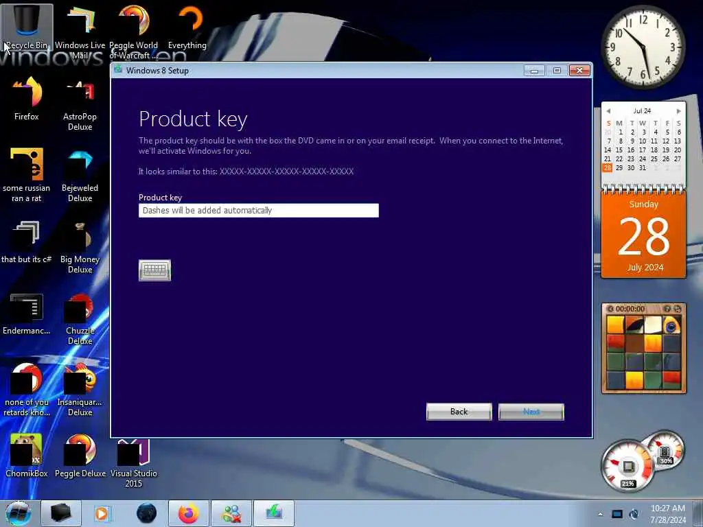Minimize the Windows 8 Setup window

[x=534, y=71]
